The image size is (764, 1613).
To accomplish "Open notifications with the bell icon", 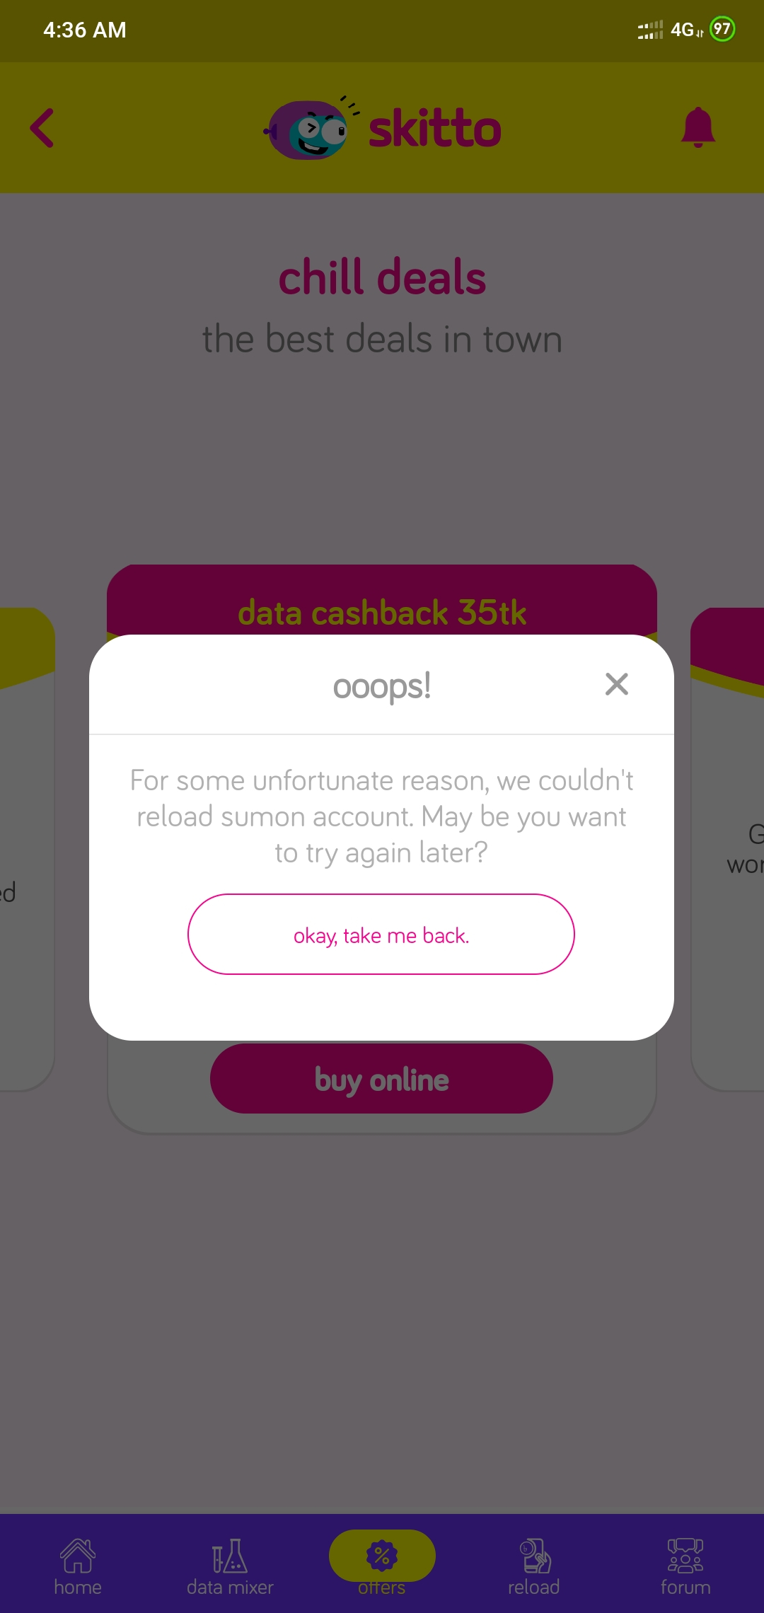I will pos(698,127).
